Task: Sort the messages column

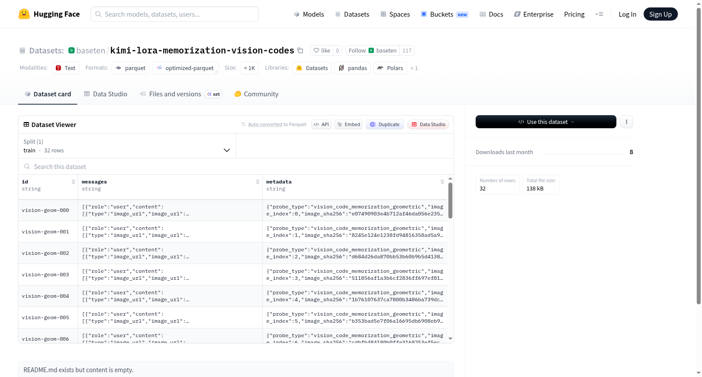Action: (x=258, y=182)
